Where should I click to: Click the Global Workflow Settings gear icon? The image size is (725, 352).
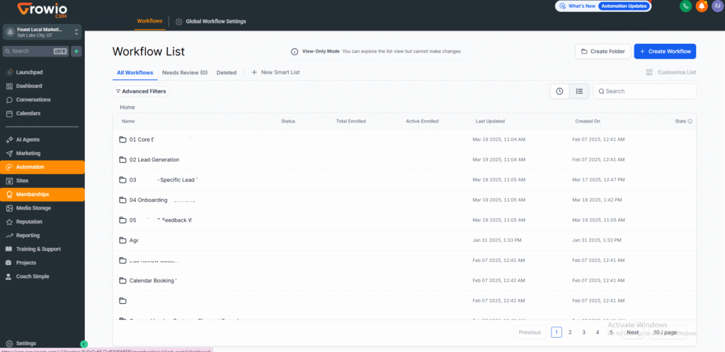point(179,21)
